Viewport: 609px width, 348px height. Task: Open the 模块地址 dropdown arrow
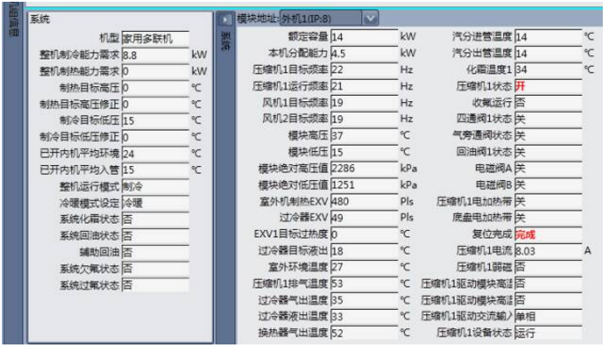coord(370,19)
